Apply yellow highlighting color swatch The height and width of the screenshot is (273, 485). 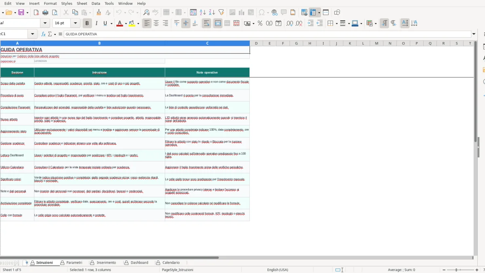132,23
